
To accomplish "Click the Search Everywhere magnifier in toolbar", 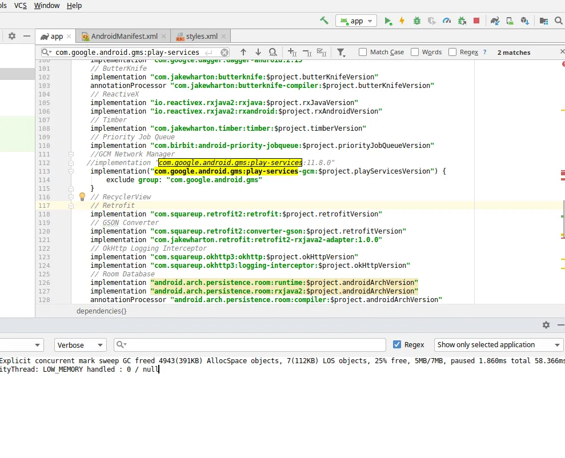I will pos(559,21).
